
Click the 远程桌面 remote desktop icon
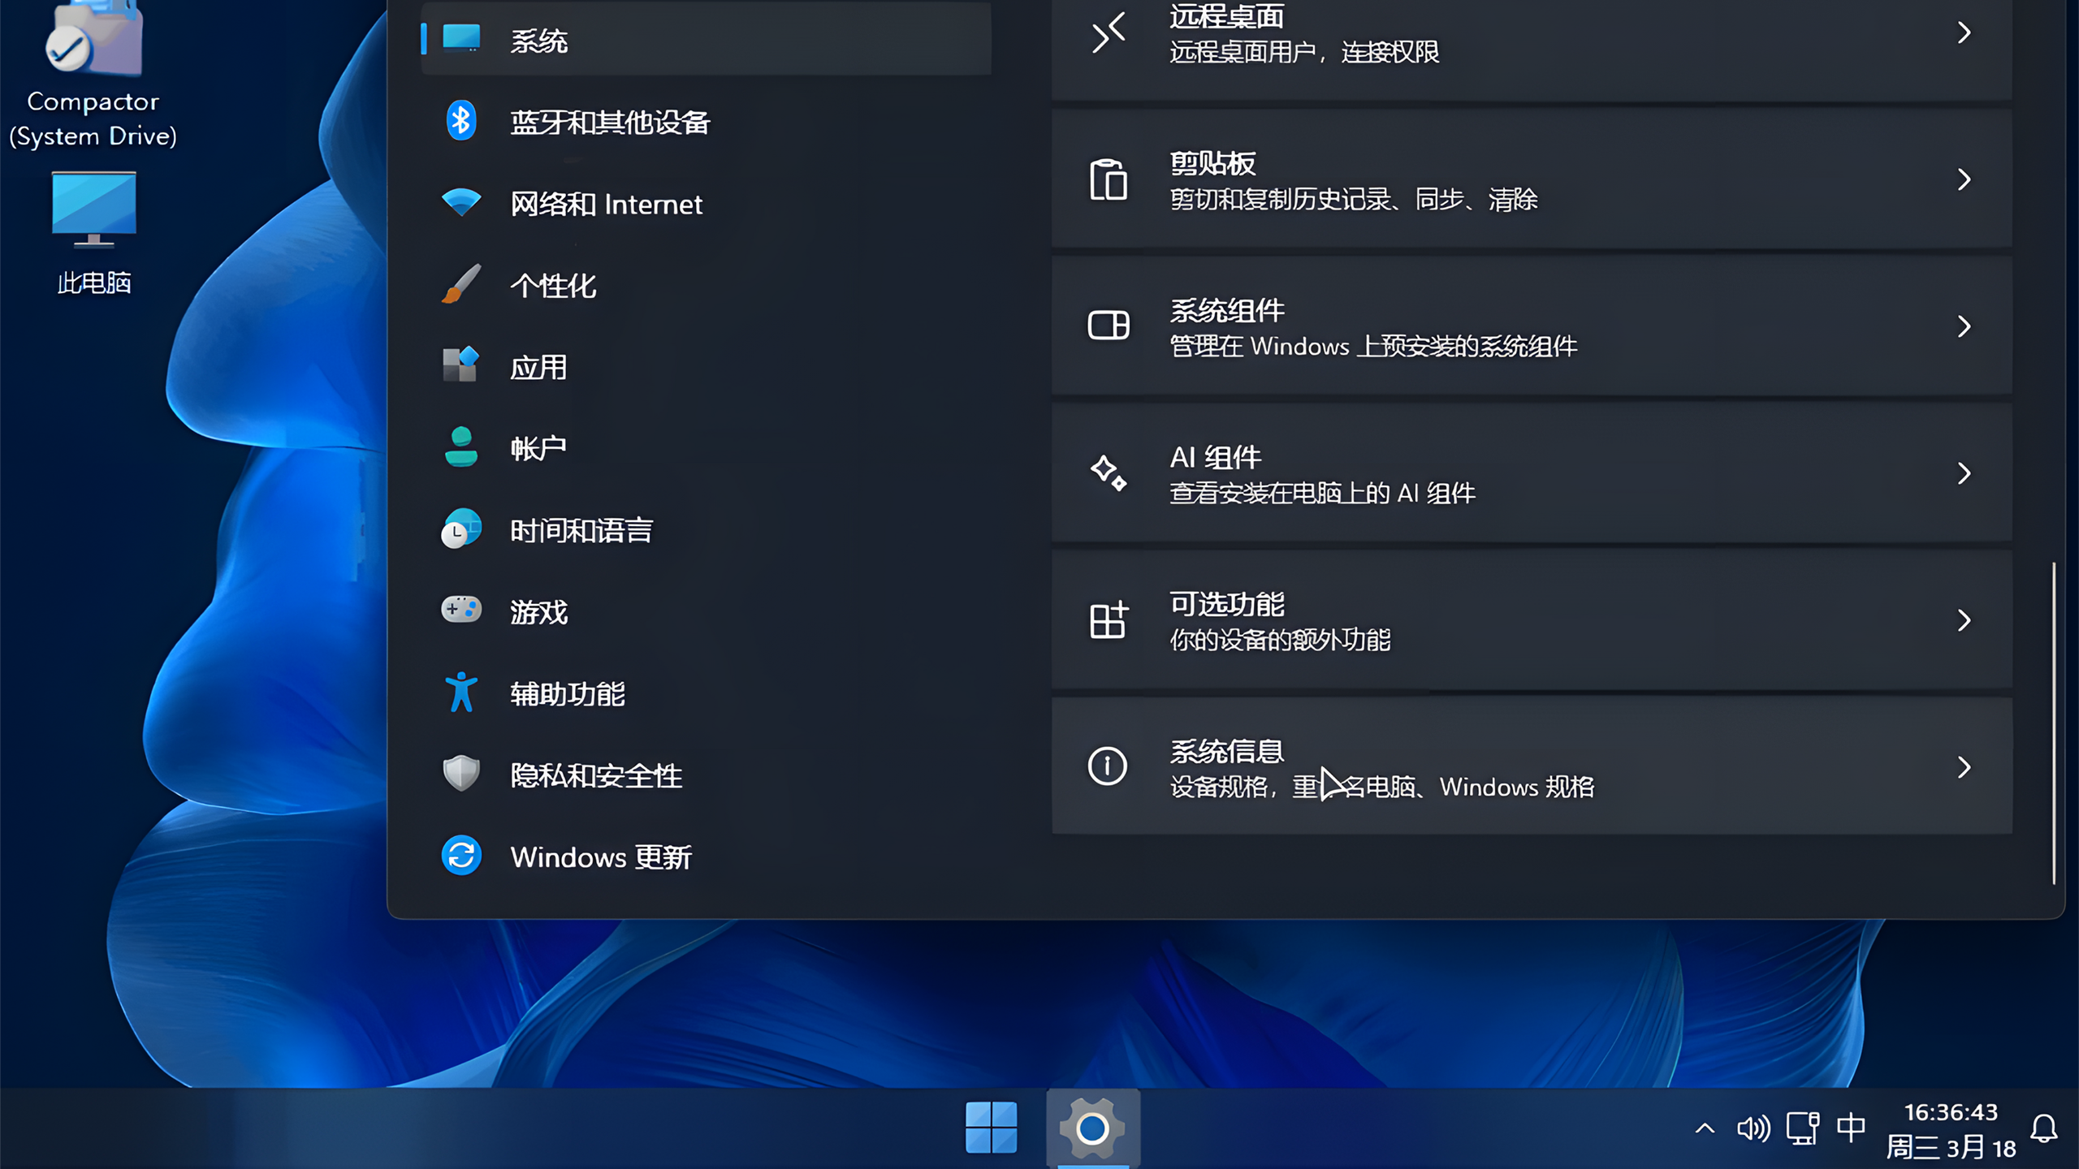[1109, 33]
